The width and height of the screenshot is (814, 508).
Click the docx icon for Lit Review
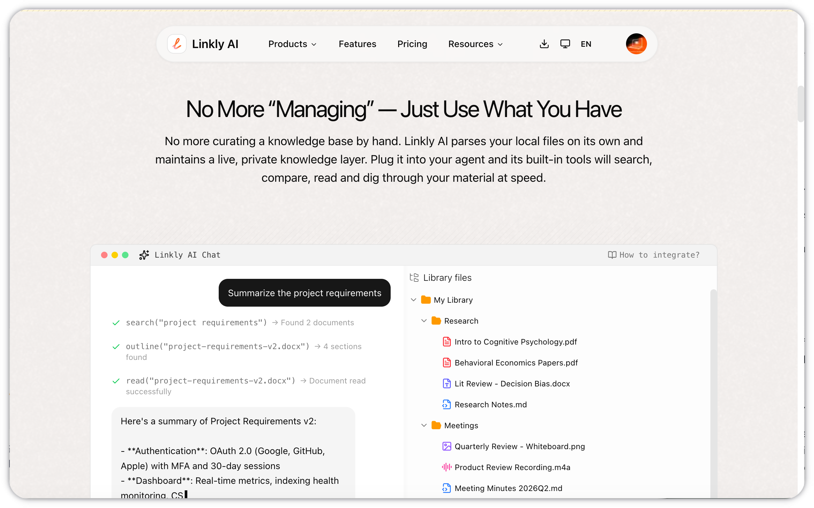coord(447,383)
